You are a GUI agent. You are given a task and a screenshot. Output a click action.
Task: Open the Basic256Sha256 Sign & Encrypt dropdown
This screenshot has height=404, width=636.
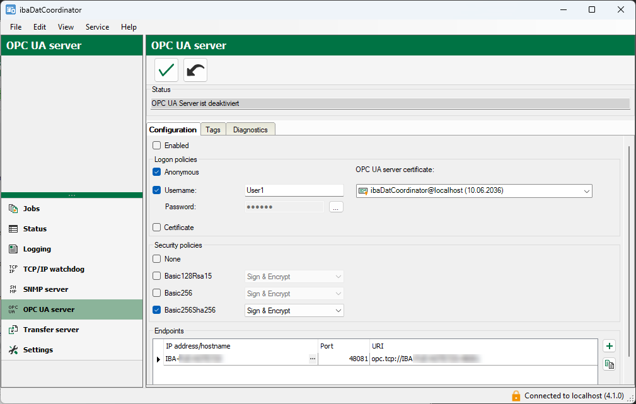click(x=294, y=311)
